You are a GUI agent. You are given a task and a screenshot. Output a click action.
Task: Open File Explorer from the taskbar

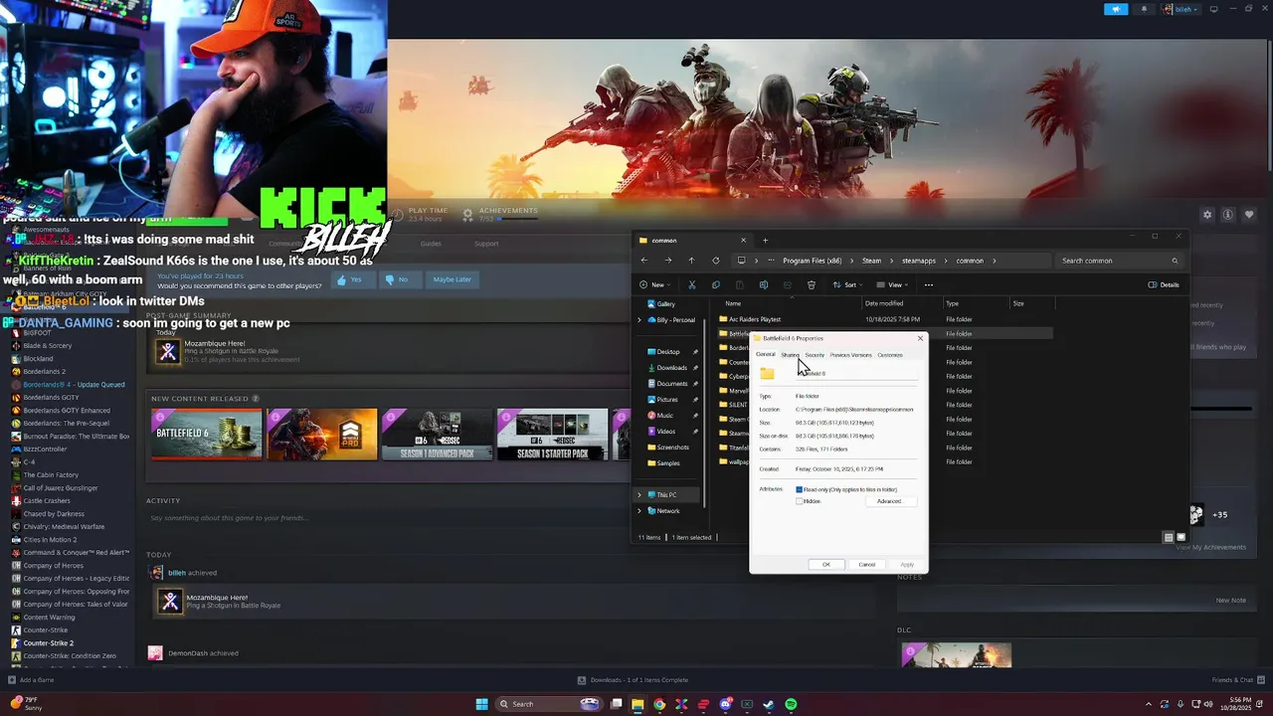click(x=637, y=704)
